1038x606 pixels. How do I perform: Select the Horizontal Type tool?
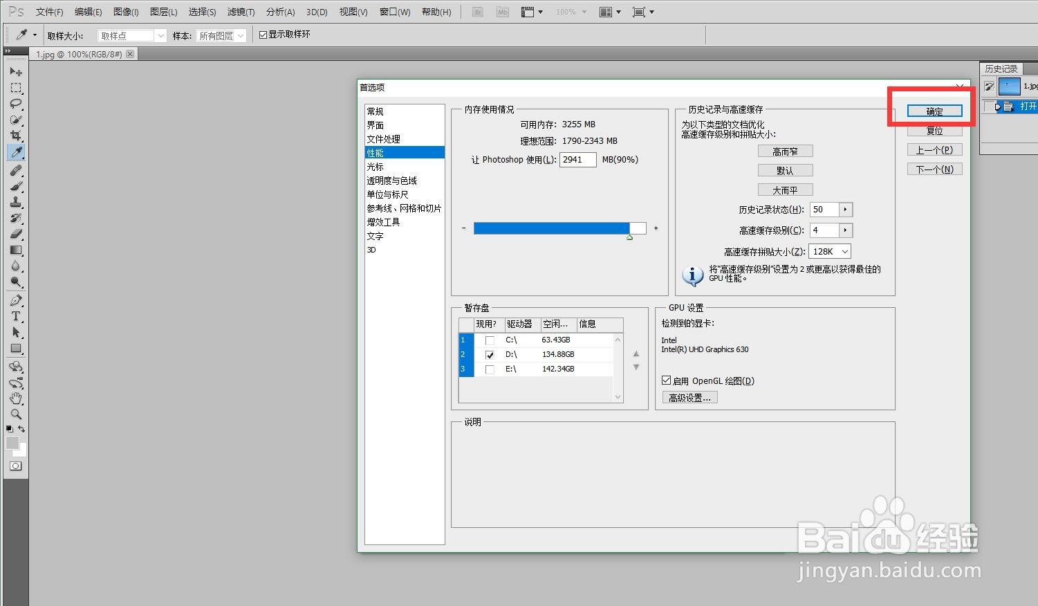coord(16,316)
